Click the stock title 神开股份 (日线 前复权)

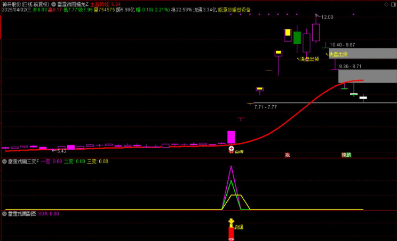[25, 4]
